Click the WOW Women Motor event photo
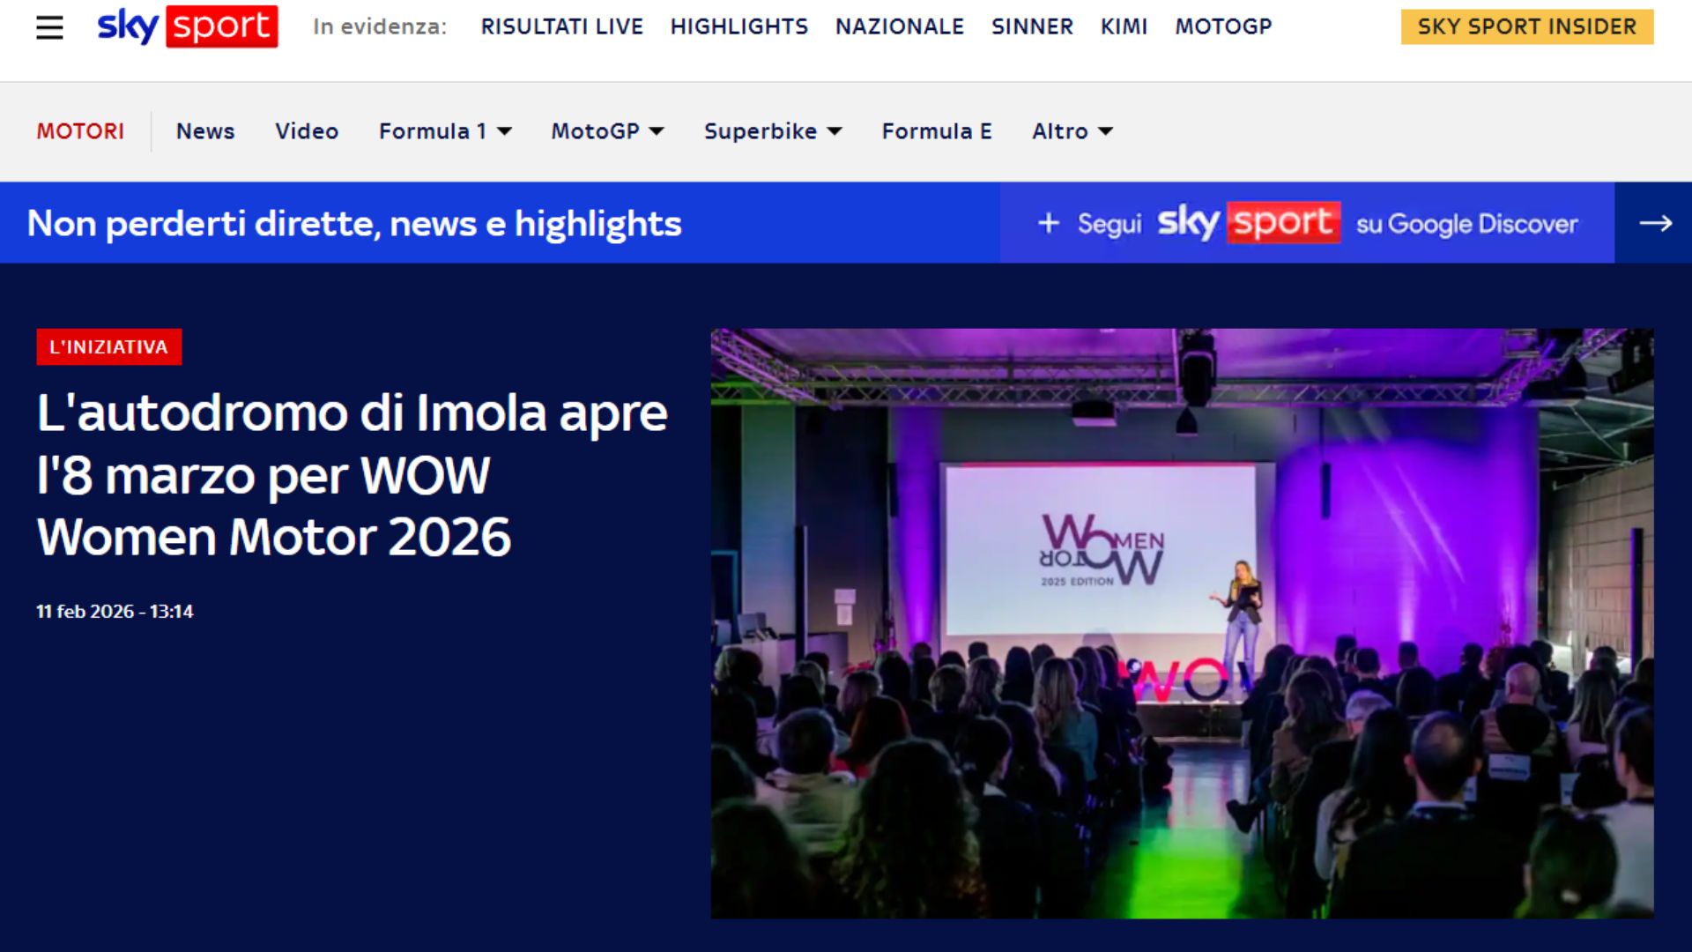The height and width of the screenshot is (952, 1692). [1182, 623]
